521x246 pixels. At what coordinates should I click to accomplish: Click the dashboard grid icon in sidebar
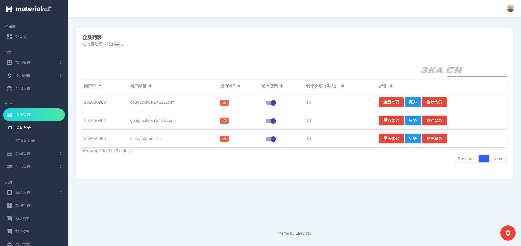(x=9, y=37)
